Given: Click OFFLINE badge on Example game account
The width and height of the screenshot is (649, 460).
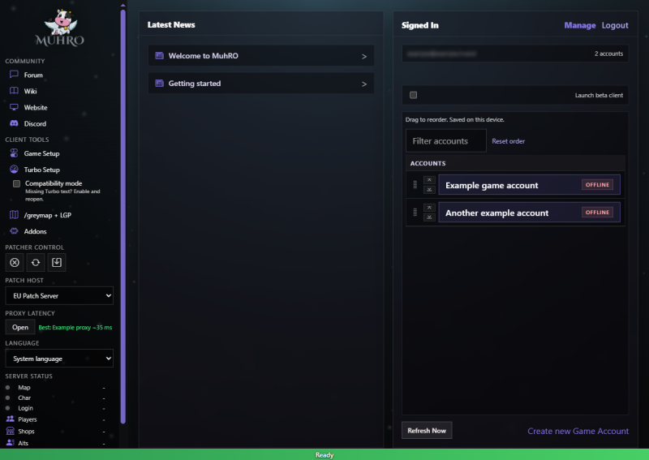Looking at the screenshot, I should click(597, 185).
